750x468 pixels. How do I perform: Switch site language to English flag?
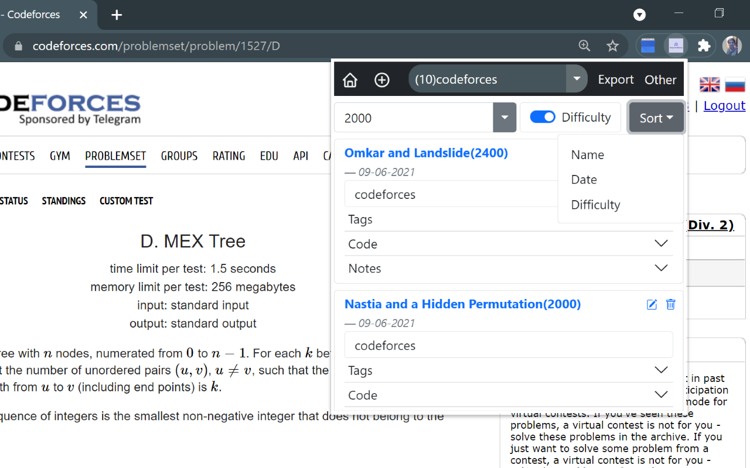[710, 85]
